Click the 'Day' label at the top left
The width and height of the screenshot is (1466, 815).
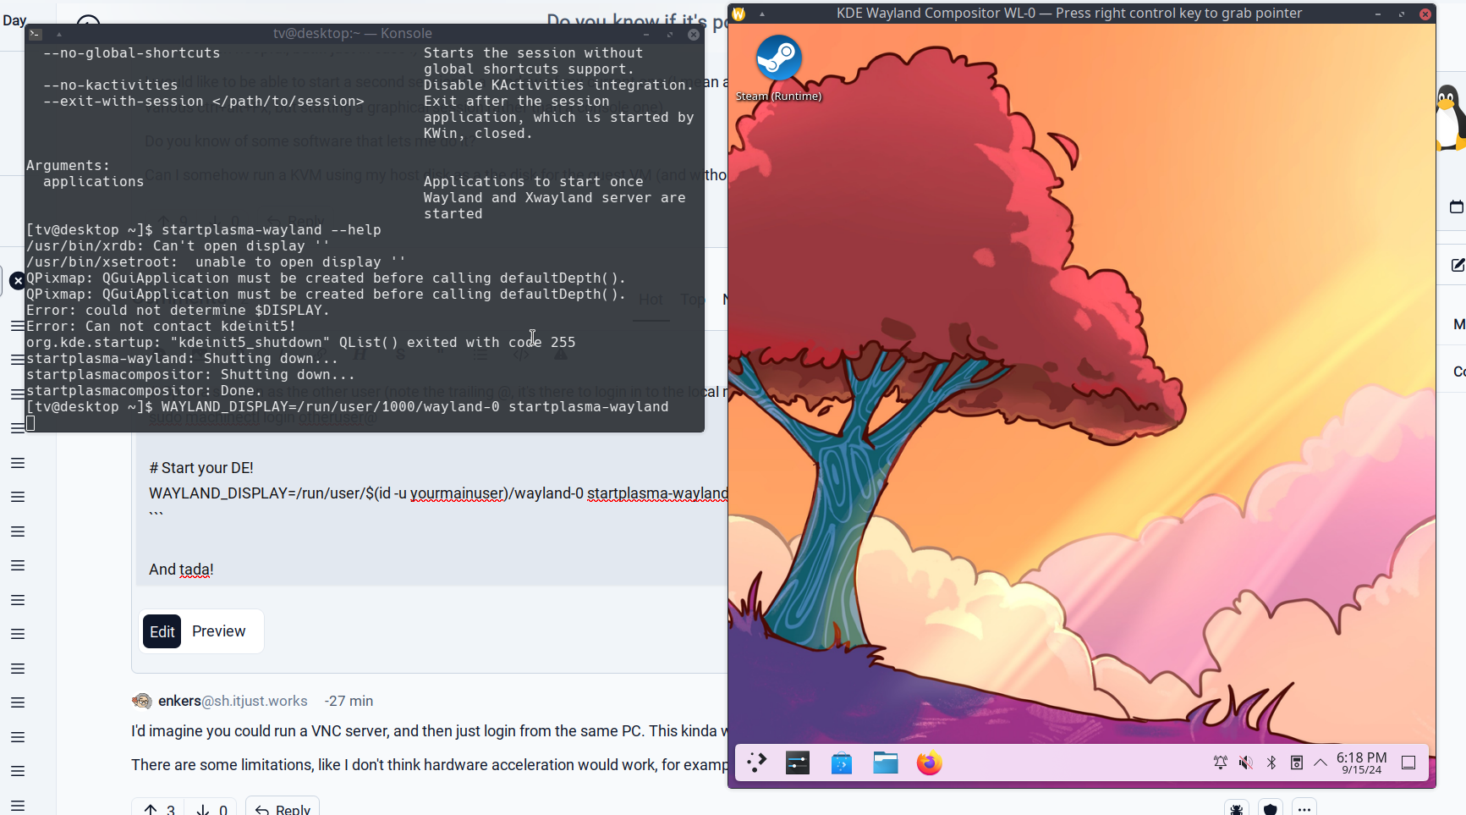(x=14, y=20)
